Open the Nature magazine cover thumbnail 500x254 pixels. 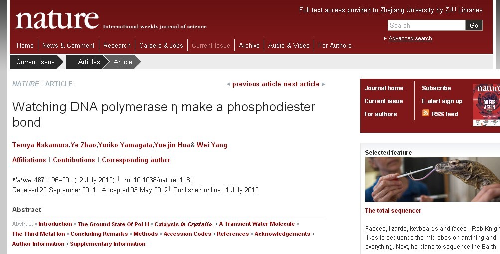coord(486,105)
